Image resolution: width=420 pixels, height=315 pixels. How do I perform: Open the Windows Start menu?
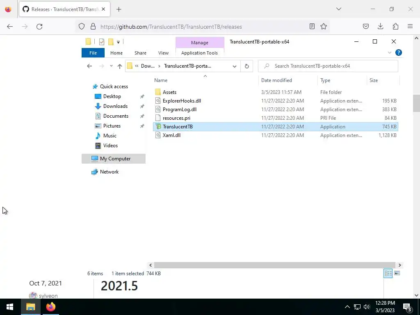tap(10, 307)
